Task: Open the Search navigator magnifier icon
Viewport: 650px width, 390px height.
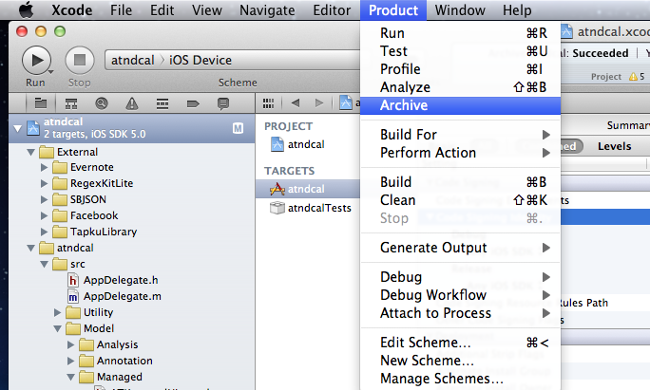Action: coord(102,103)
